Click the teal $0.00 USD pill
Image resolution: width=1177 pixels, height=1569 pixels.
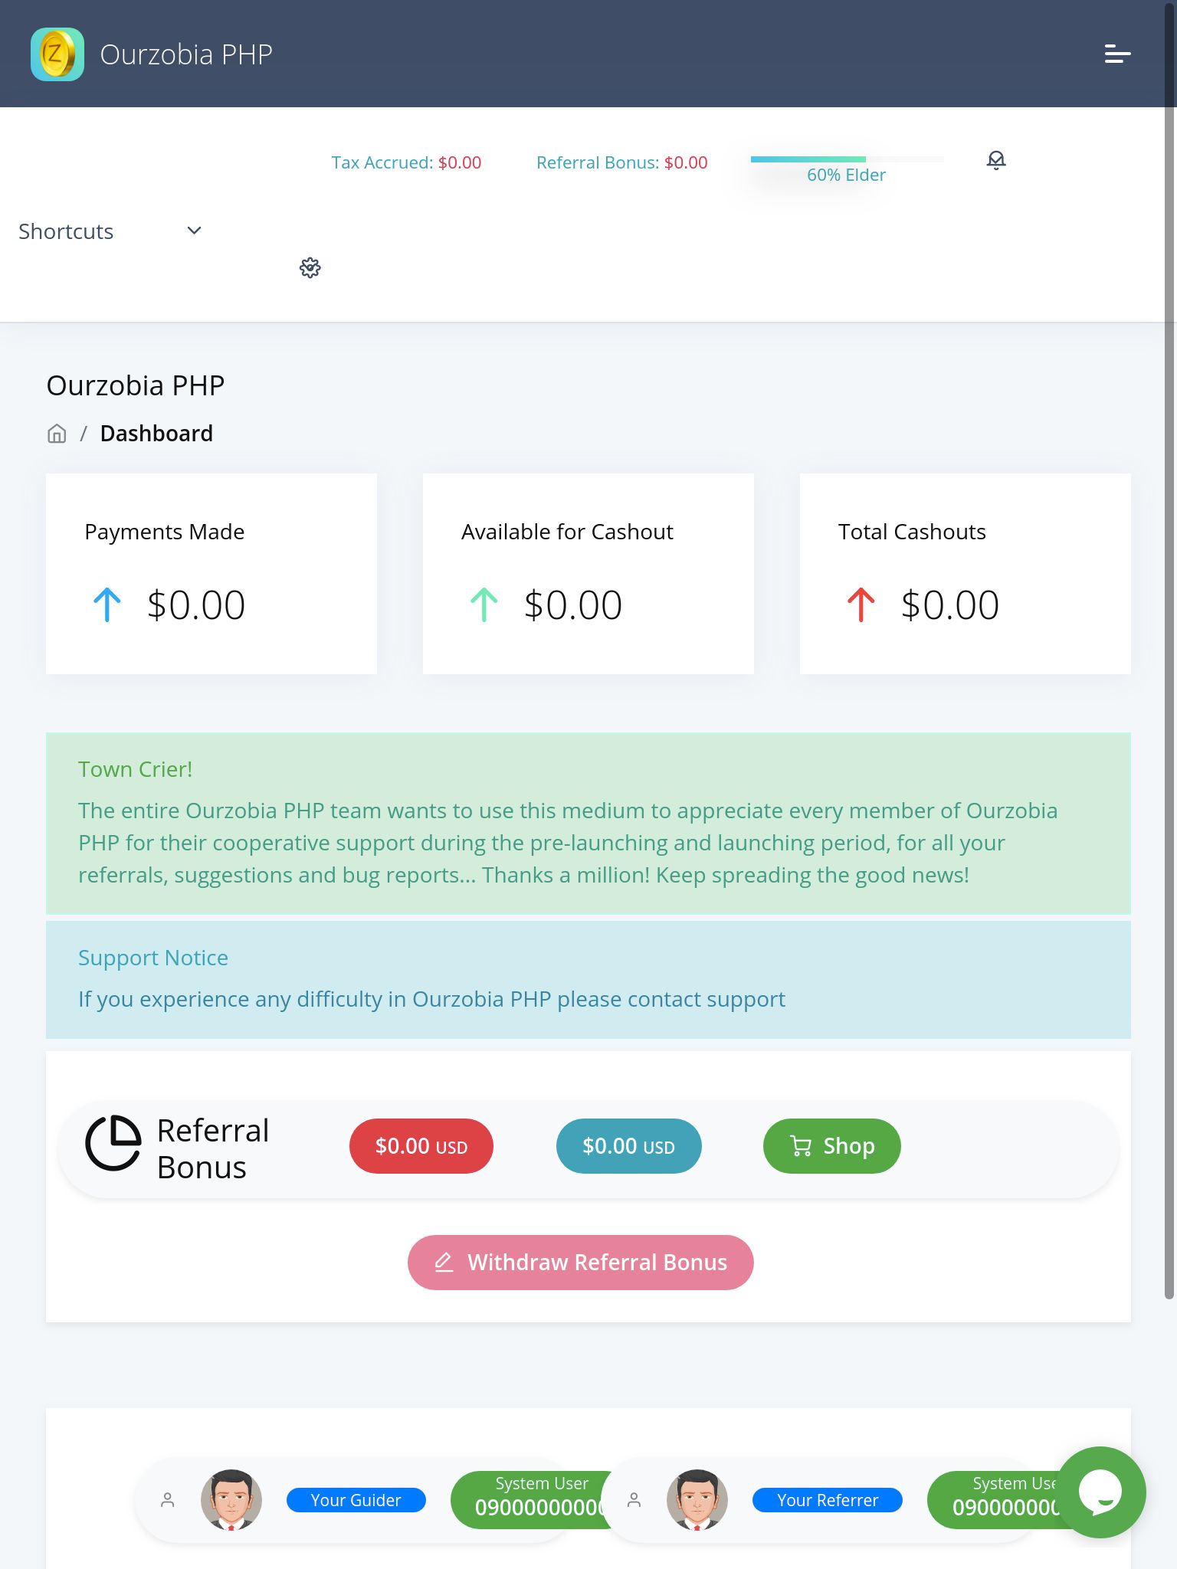pos(628,1145)
